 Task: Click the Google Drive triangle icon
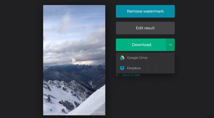[122, 58]
